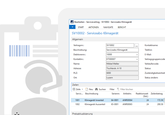
Task: Click the Ort field Luzern
Action: [x=122, y=77]
